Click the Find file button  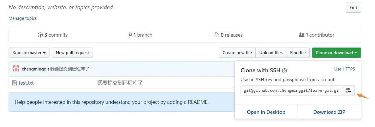[x=298, y=53]
